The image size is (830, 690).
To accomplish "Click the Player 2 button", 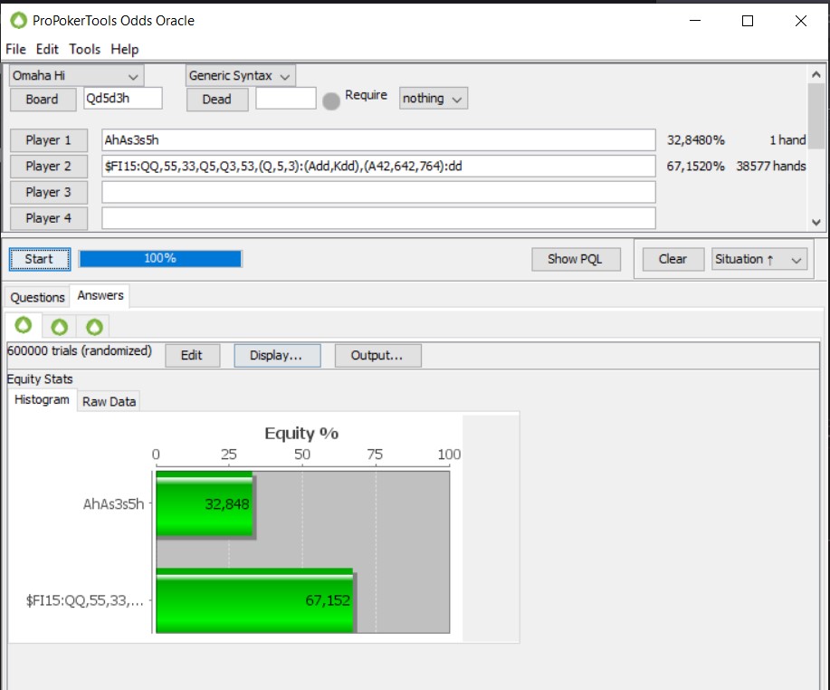I will click(49, 167).
